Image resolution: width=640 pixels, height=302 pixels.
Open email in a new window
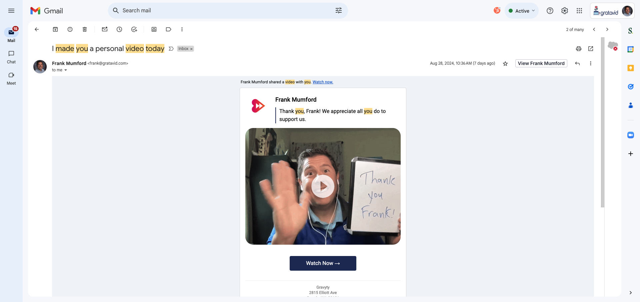[x=591, y=49]
